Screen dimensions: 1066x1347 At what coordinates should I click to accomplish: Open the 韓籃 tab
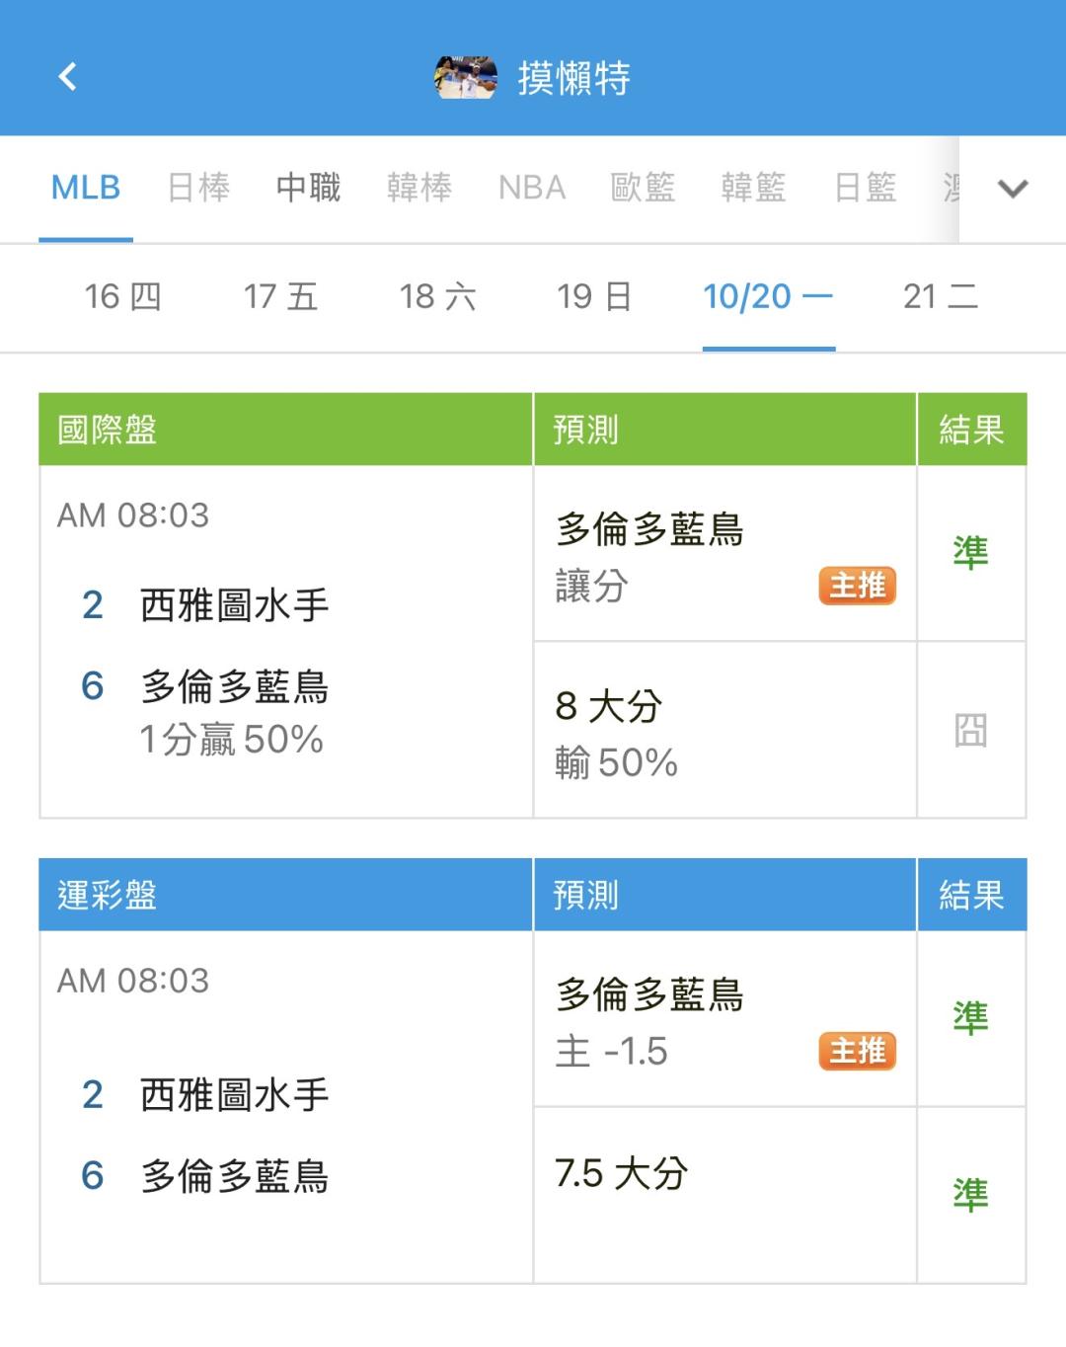point(753,188)
